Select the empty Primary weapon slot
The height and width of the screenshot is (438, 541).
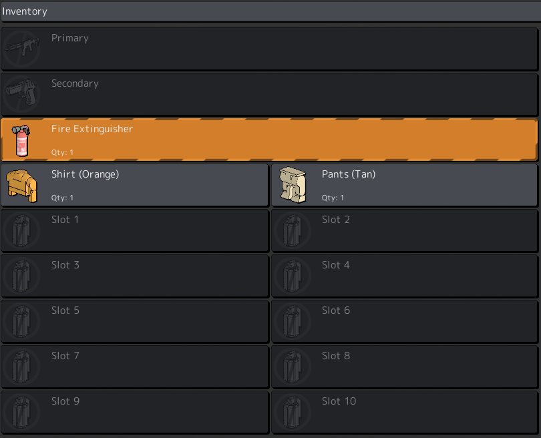point(269,49)
